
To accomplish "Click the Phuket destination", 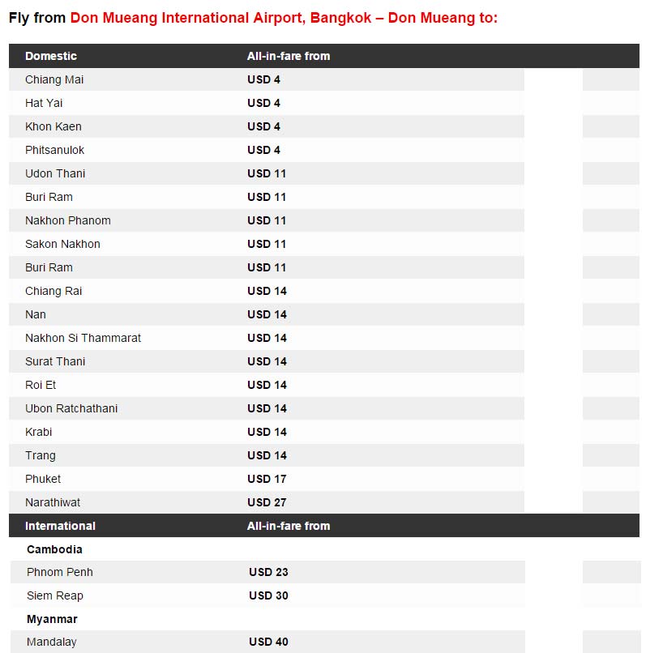I will pyautogui.click(x=43, y=479).
